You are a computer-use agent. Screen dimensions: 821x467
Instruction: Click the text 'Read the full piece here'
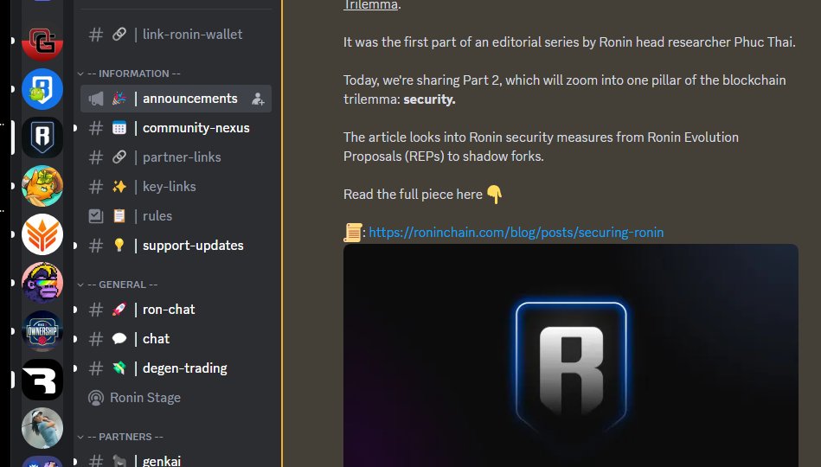tap(413, 195)
